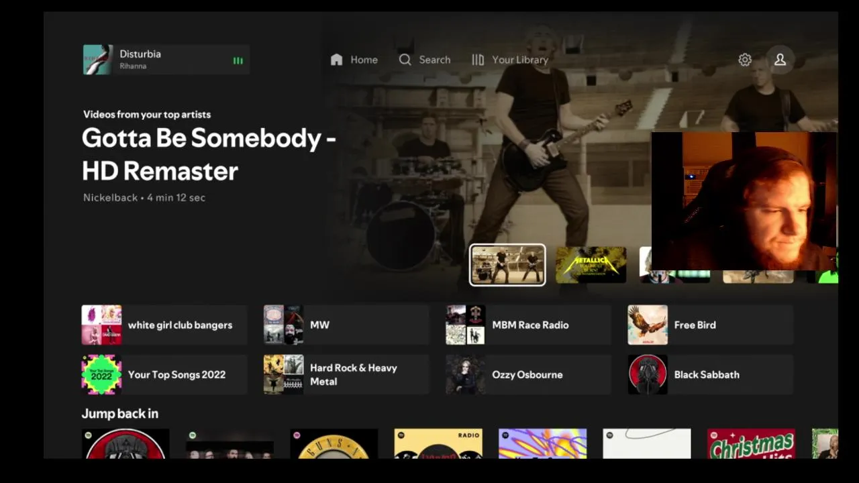Image resolution: width=859 pixels, height=483 pixels.
Task: Open yellow RADIO card in Jump back in
Action: tap(438, 443)
